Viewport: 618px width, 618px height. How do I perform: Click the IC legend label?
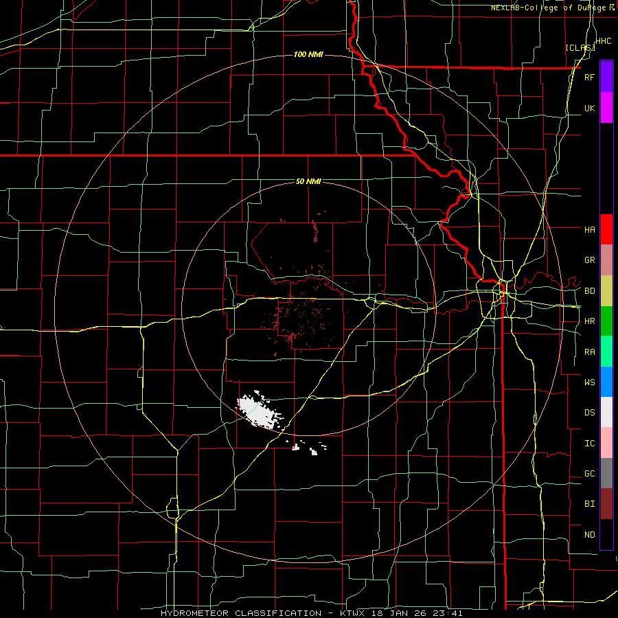click(589, 444)
